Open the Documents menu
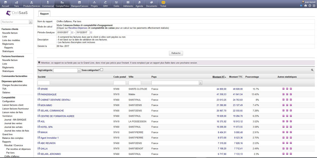The image size is (317, 158). point(151,4)
